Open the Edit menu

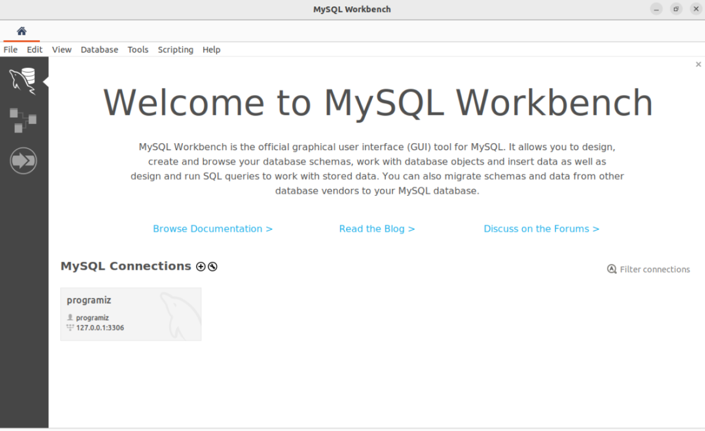34,50
